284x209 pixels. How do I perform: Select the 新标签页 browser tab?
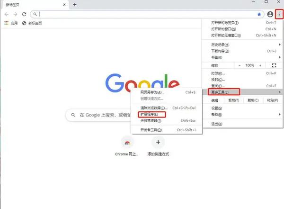(35, 5)
